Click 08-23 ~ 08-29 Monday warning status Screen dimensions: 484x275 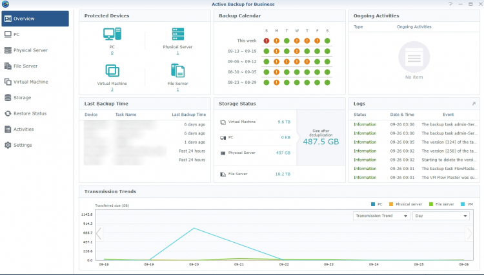pos(277,82)
